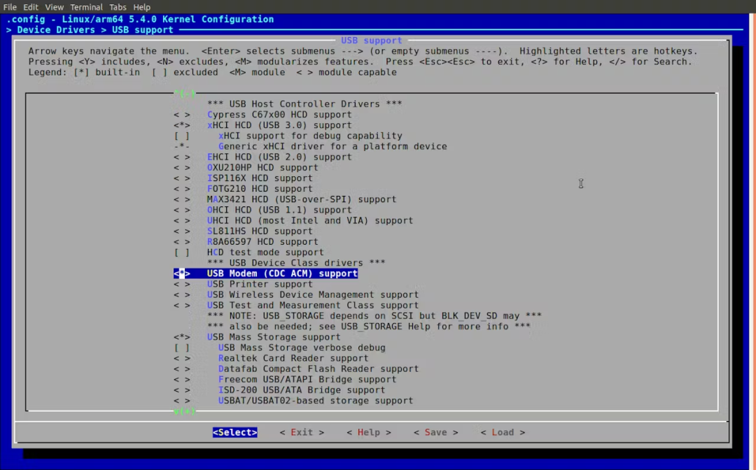
Task: Open the Help menu in menu bar
Action: tap(141, 7)
